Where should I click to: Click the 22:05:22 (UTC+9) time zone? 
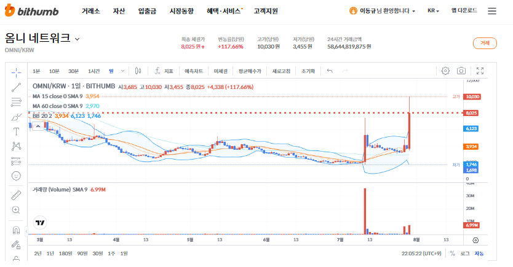pos(421,253)
